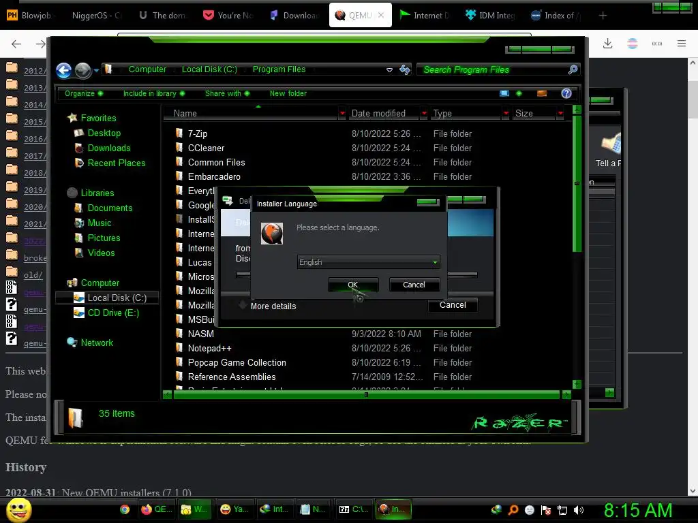The image size is (698, 523).
Task: Switch to Notepad taskbar button
Action: pos(313,509)
